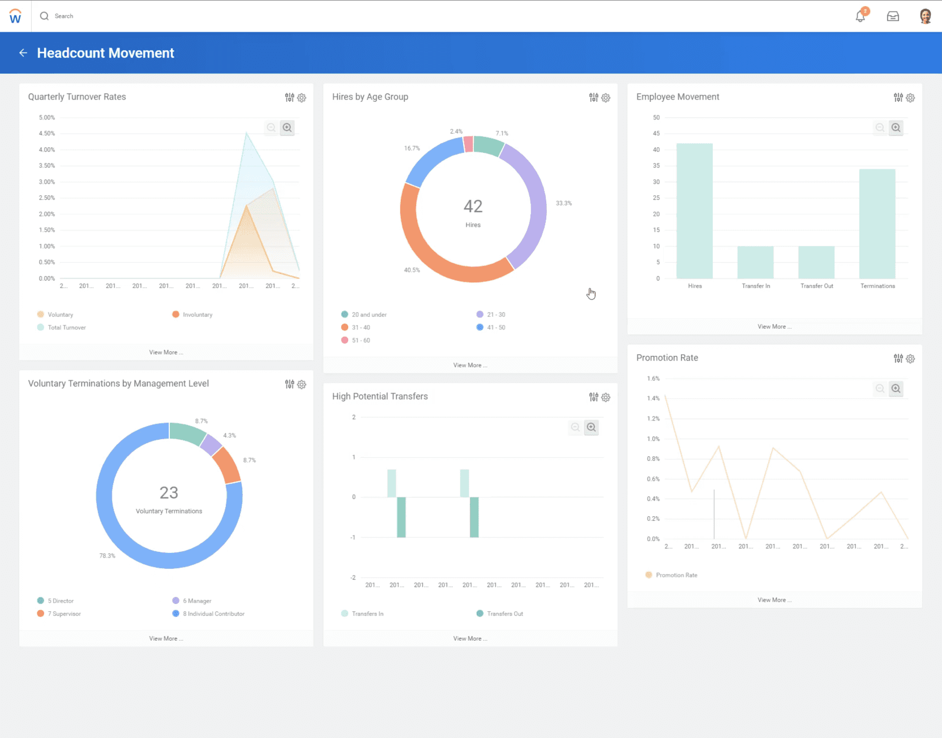Screen dimensions: 942x738
Task: Open filter sliders on the Promotion Rate card
Action: (x=898, y=358)
